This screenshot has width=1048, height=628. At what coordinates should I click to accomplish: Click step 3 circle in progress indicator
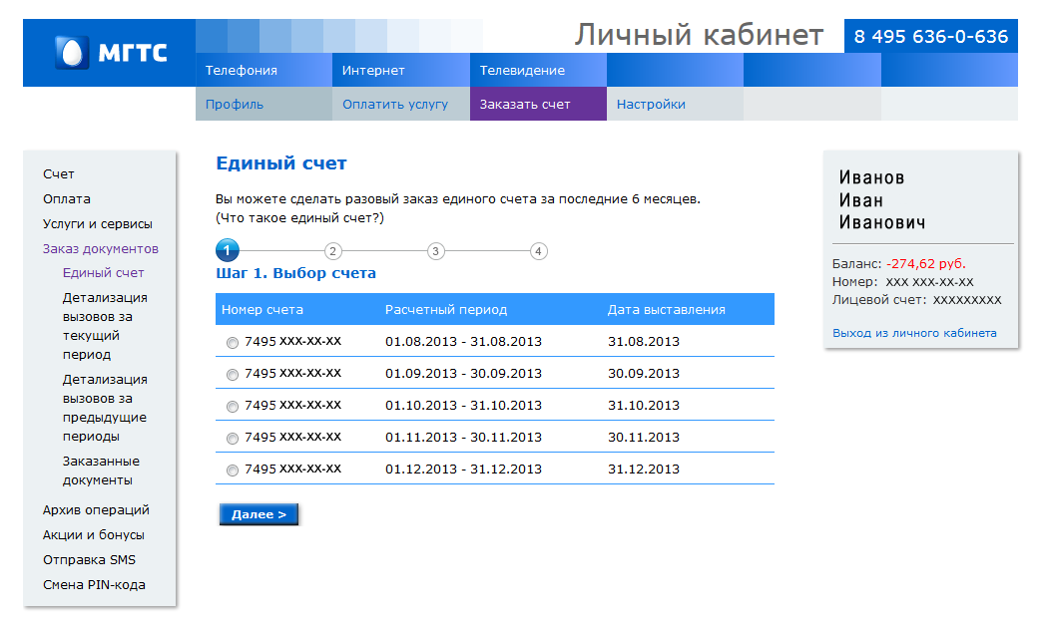pos(436,251)
